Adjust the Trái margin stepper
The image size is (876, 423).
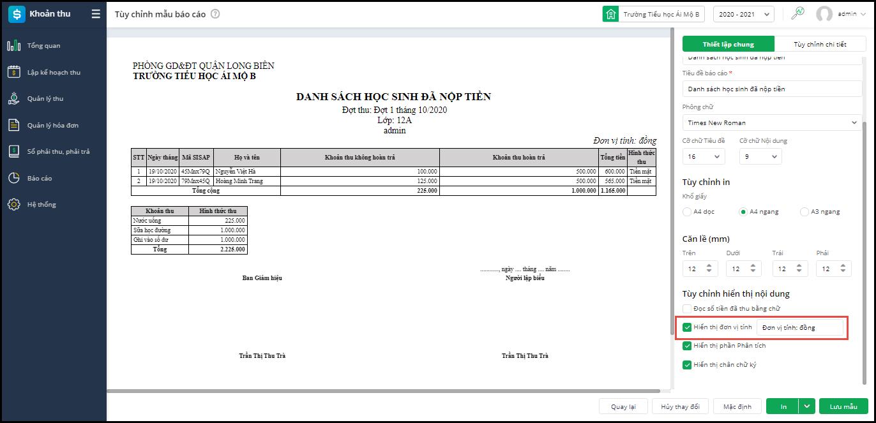coord(799,269)
